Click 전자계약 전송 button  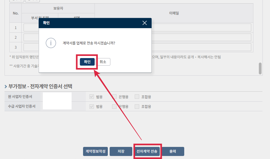click(147, 151)
